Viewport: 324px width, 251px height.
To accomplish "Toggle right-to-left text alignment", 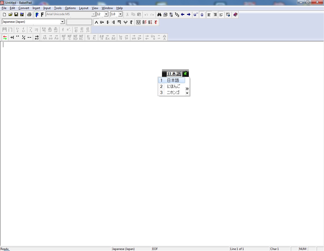I will (x=215, y=15).
